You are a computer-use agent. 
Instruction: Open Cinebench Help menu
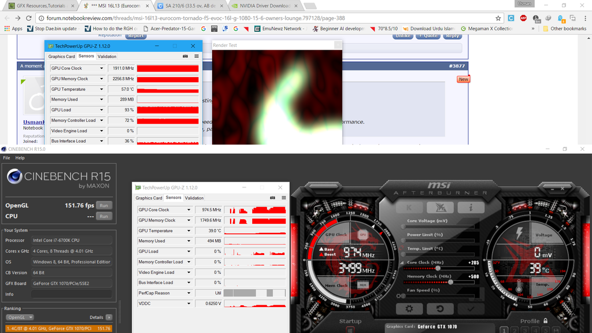click(20, 158)
